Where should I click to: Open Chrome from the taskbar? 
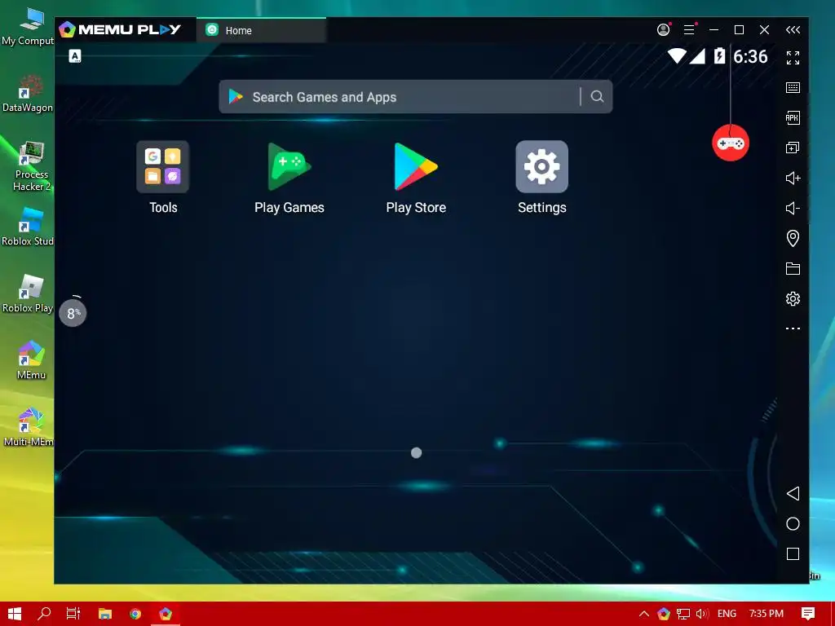coord(135,614)
